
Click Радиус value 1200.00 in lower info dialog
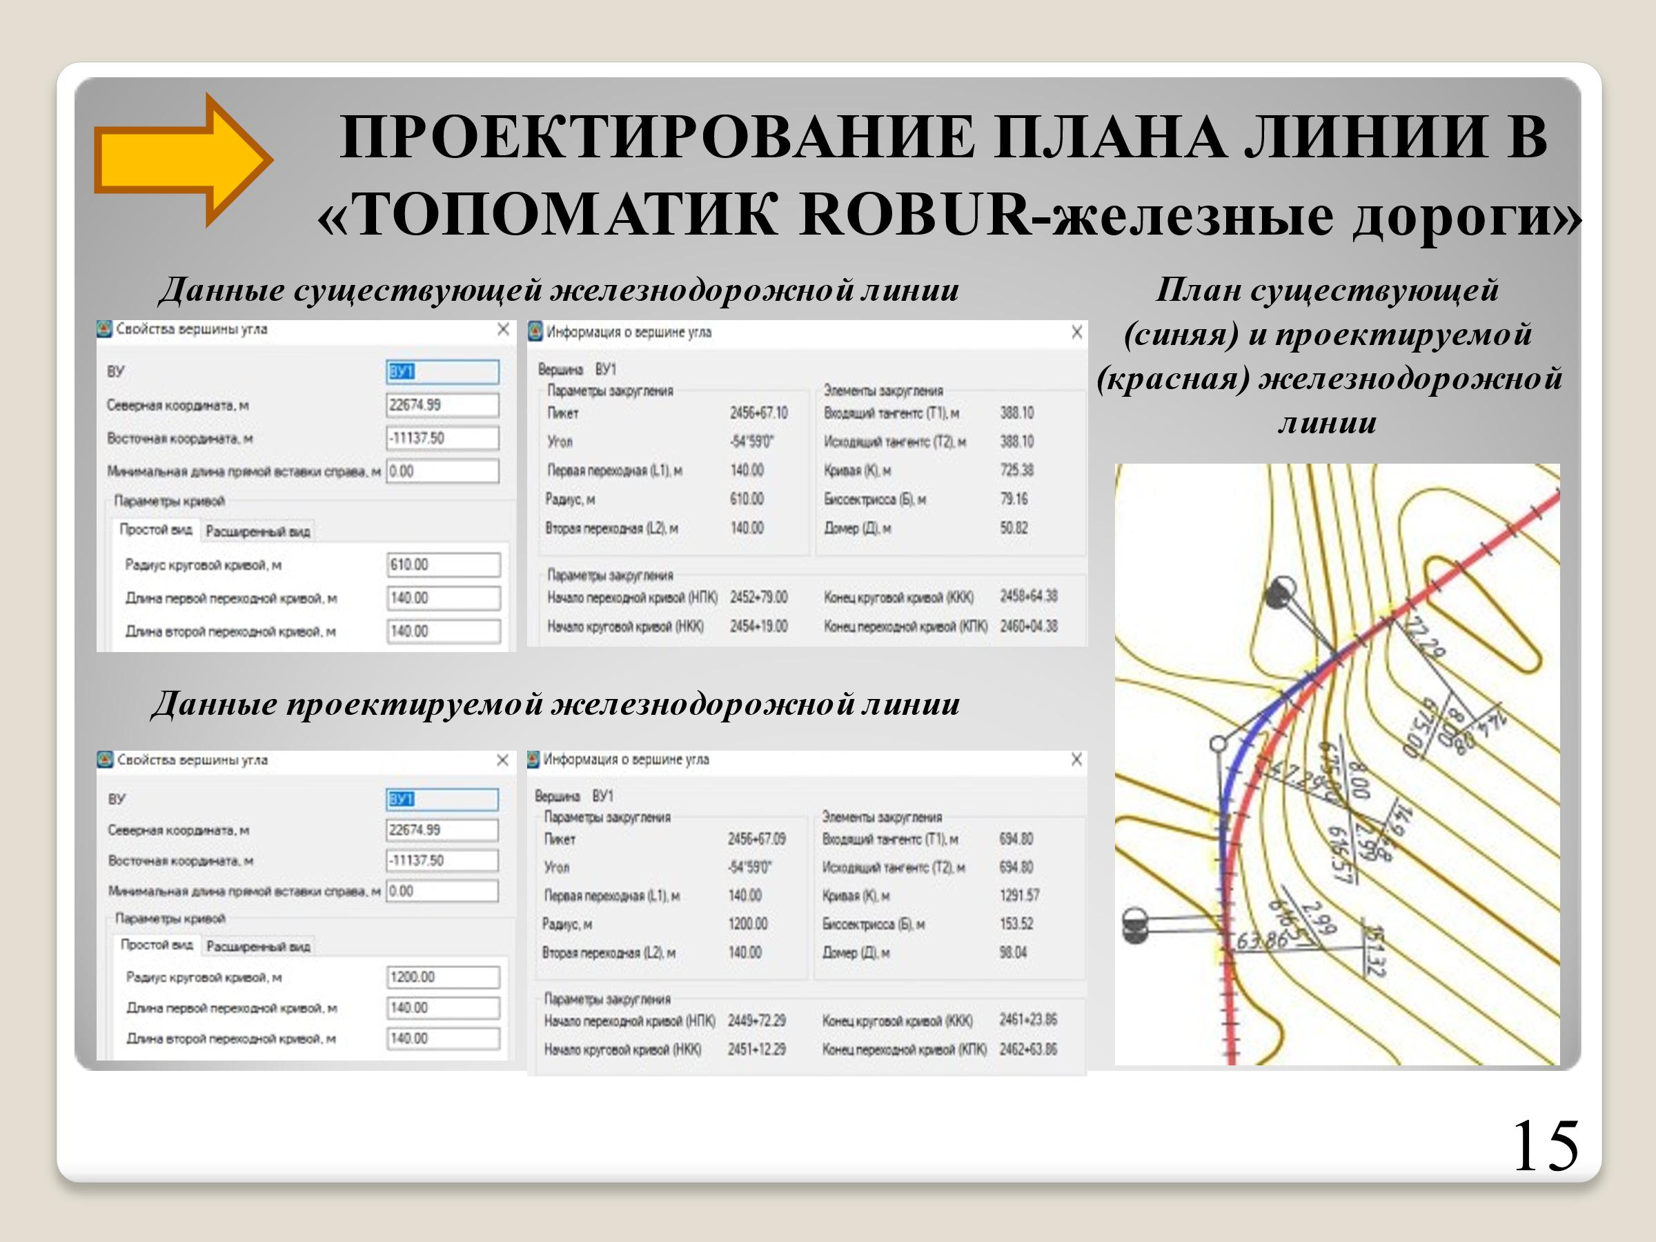coord(747,924)
